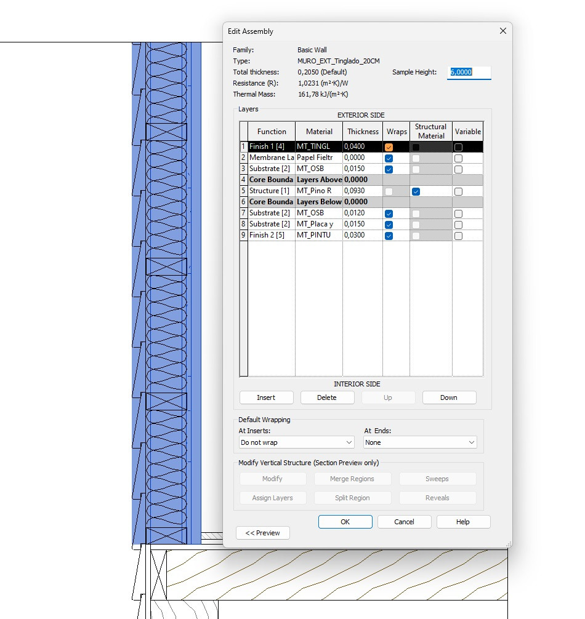Image resolution: width=585 pixels, height=619 pixels.
Task: Select Function cell 'Membrane La'
Action: pyautogui.click(x=272, y=158)
